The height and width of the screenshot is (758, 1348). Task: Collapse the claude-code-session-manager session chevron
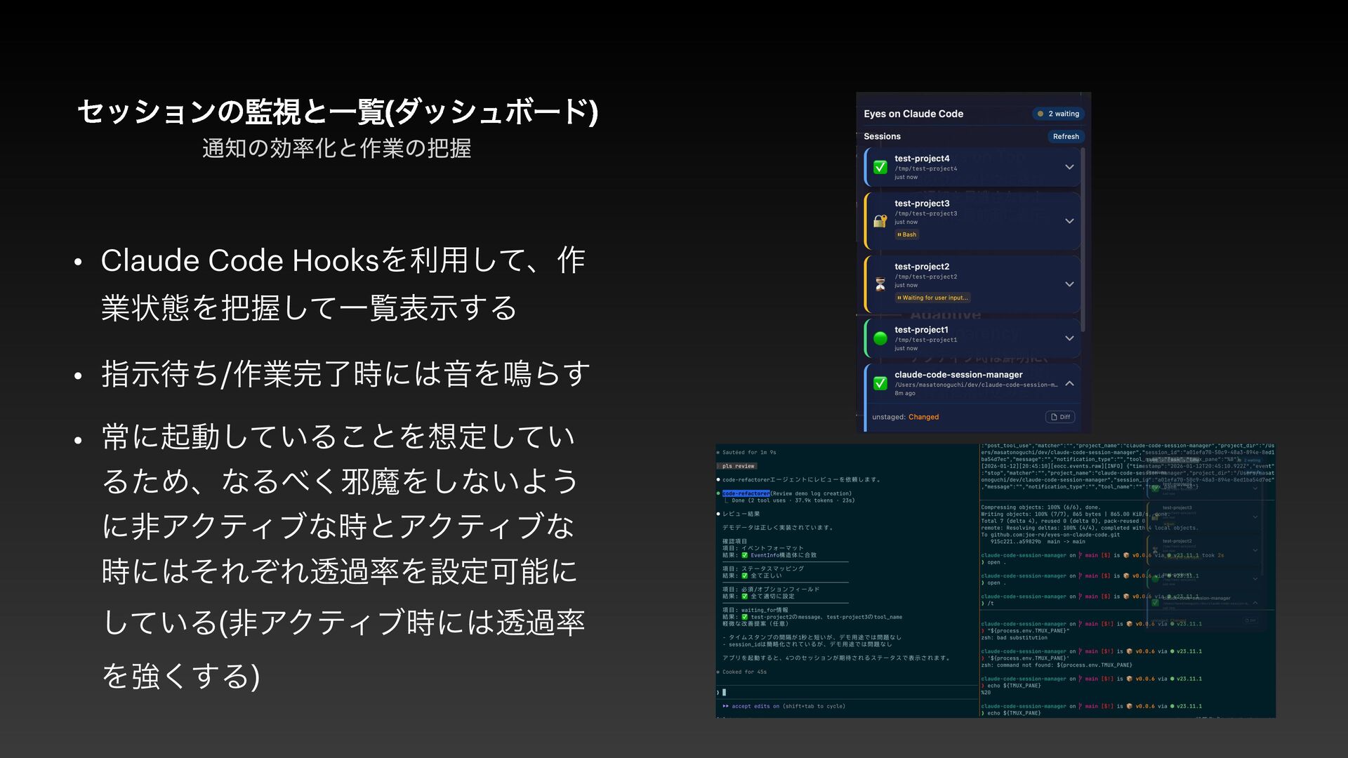point(1069,383)
